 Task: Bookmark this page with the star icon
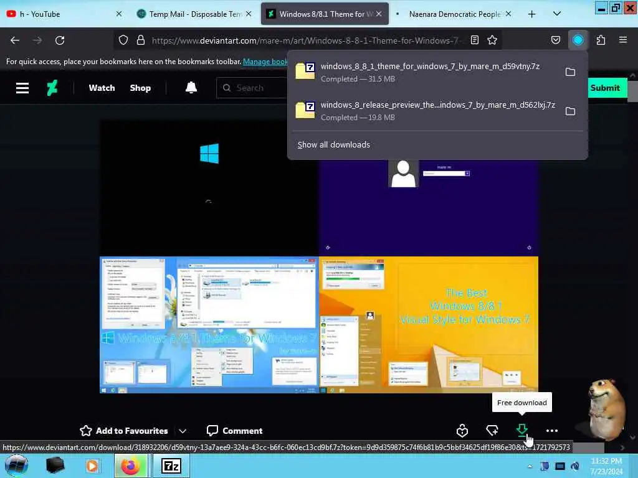point(492,40)
